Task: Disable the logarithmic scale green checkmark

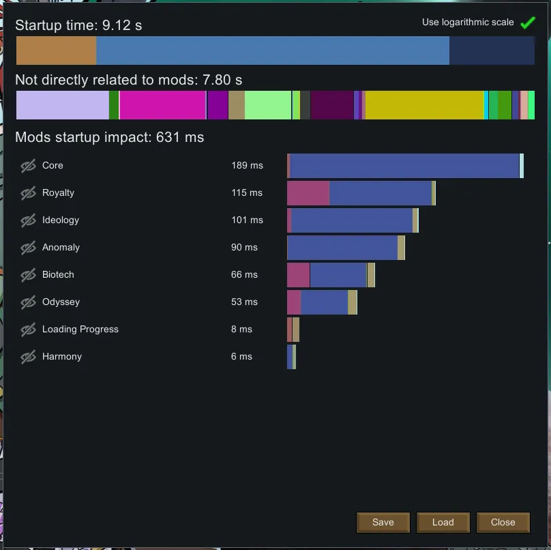Action: pos(527,23)
